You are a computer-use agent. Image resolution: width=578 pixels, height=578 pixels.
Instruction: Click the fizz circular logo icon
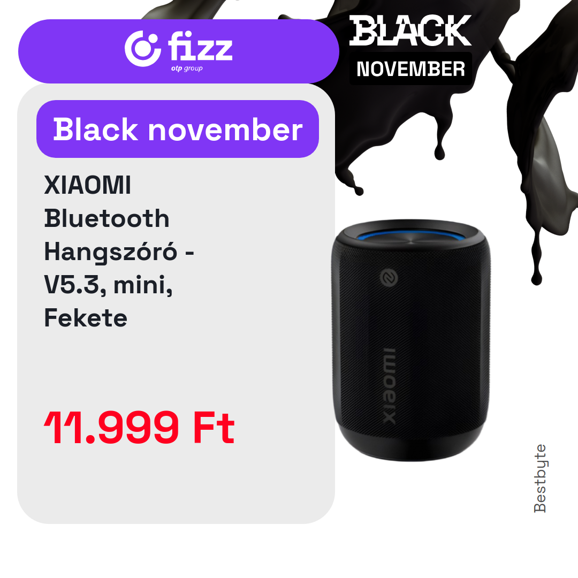coord(143,49)
